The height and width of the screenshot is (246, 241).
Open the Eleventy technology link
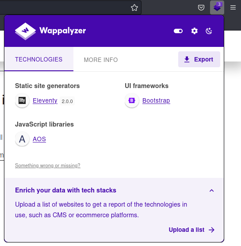[45, 100]
